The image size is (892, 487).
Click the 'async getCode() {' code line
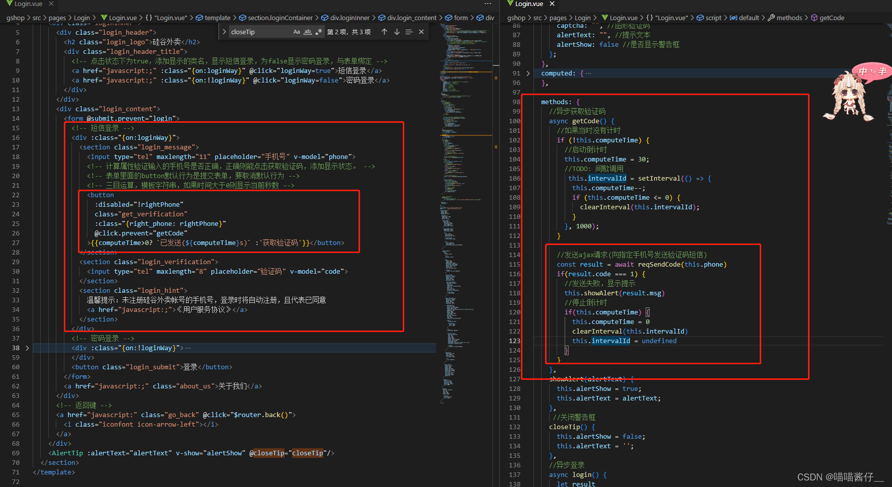tap(581, 121)
